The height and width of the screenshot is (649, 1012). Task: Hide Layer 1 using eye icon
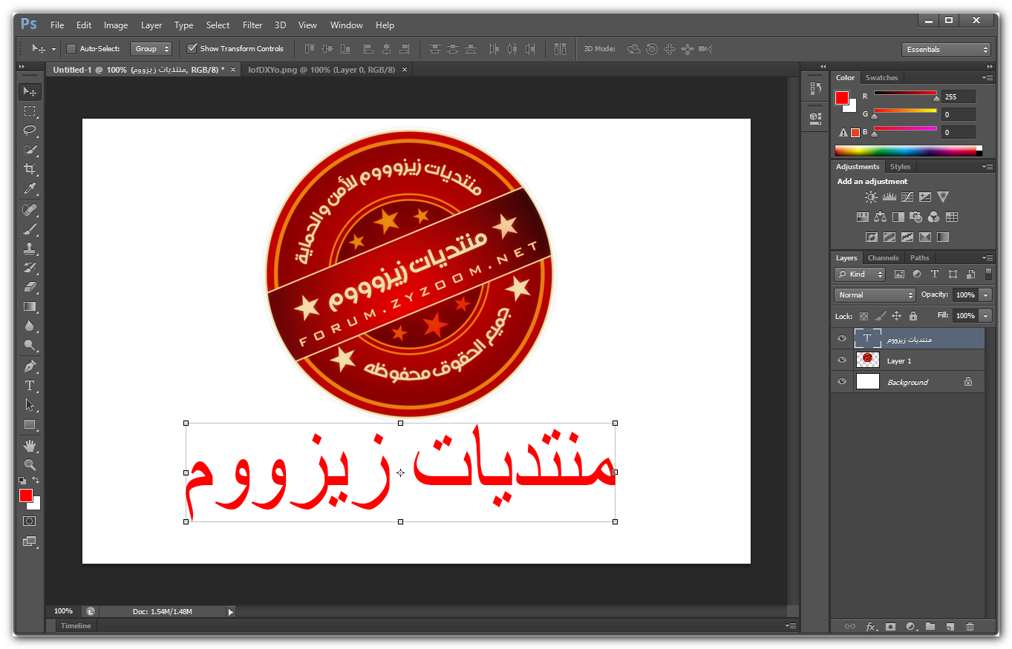pos(842,360)
